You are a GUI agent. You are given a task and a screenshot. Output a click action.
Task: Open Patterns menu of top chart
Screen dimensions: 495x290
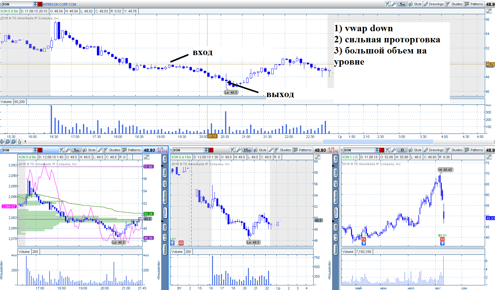[474, 4]
